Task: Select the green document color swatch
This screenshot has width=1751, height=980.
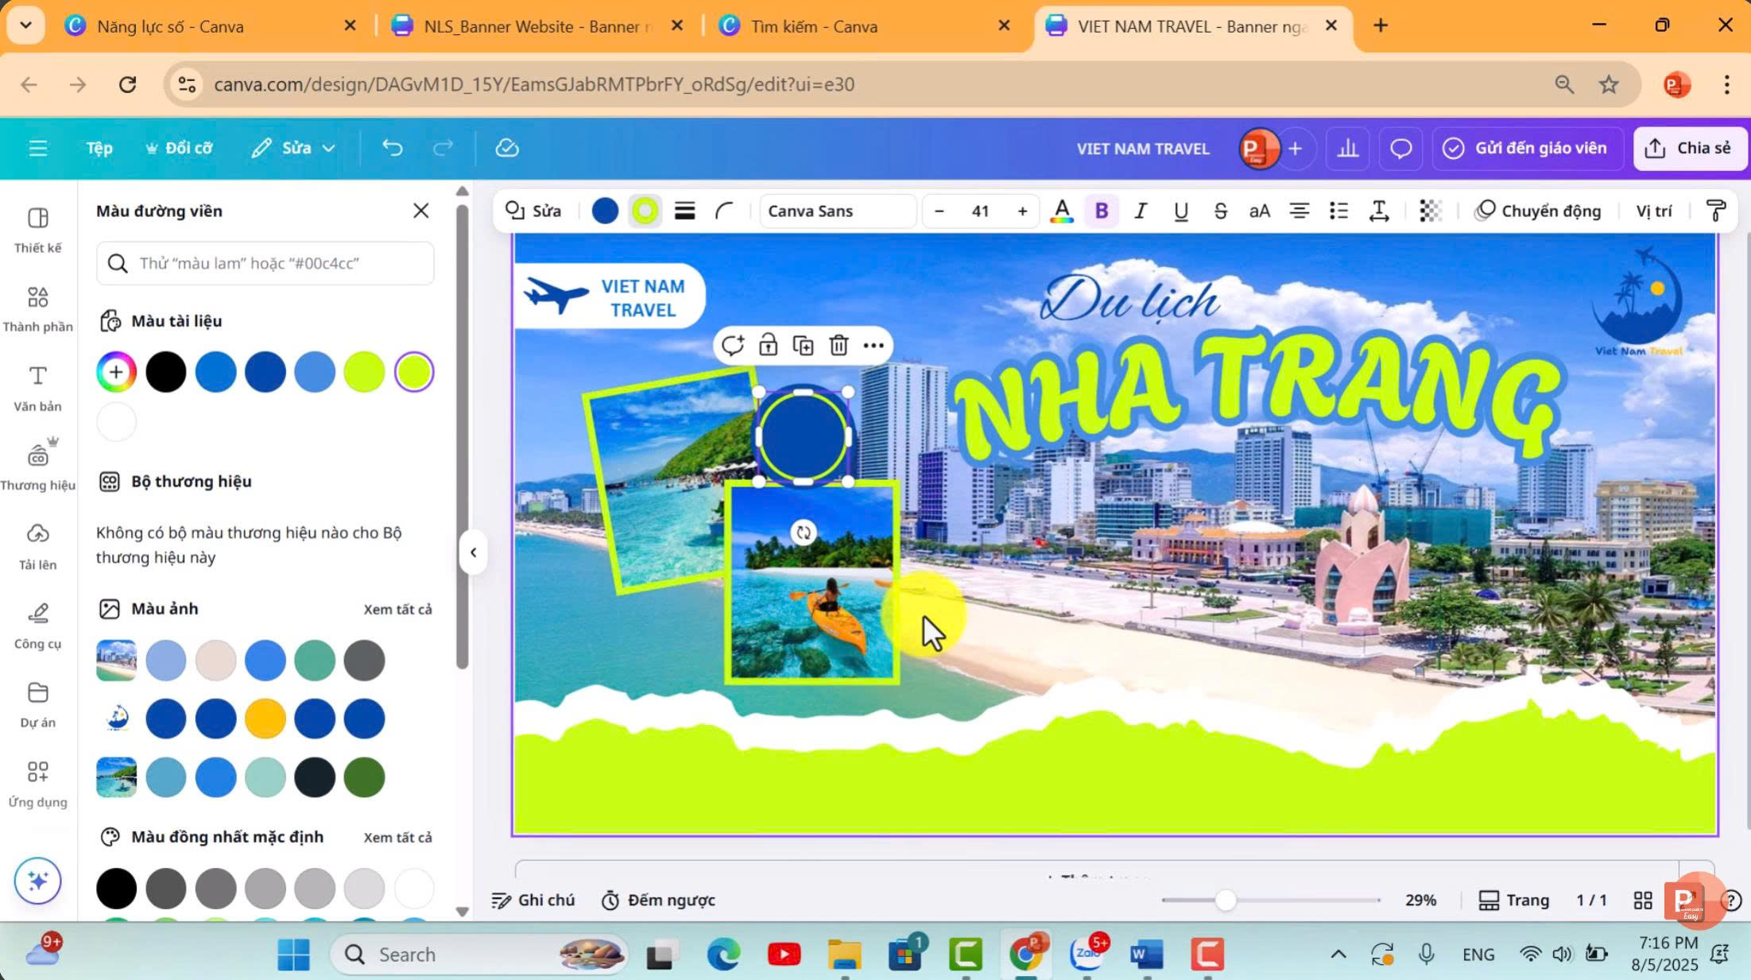Action: pyautogui.click(x=364, y=371)
